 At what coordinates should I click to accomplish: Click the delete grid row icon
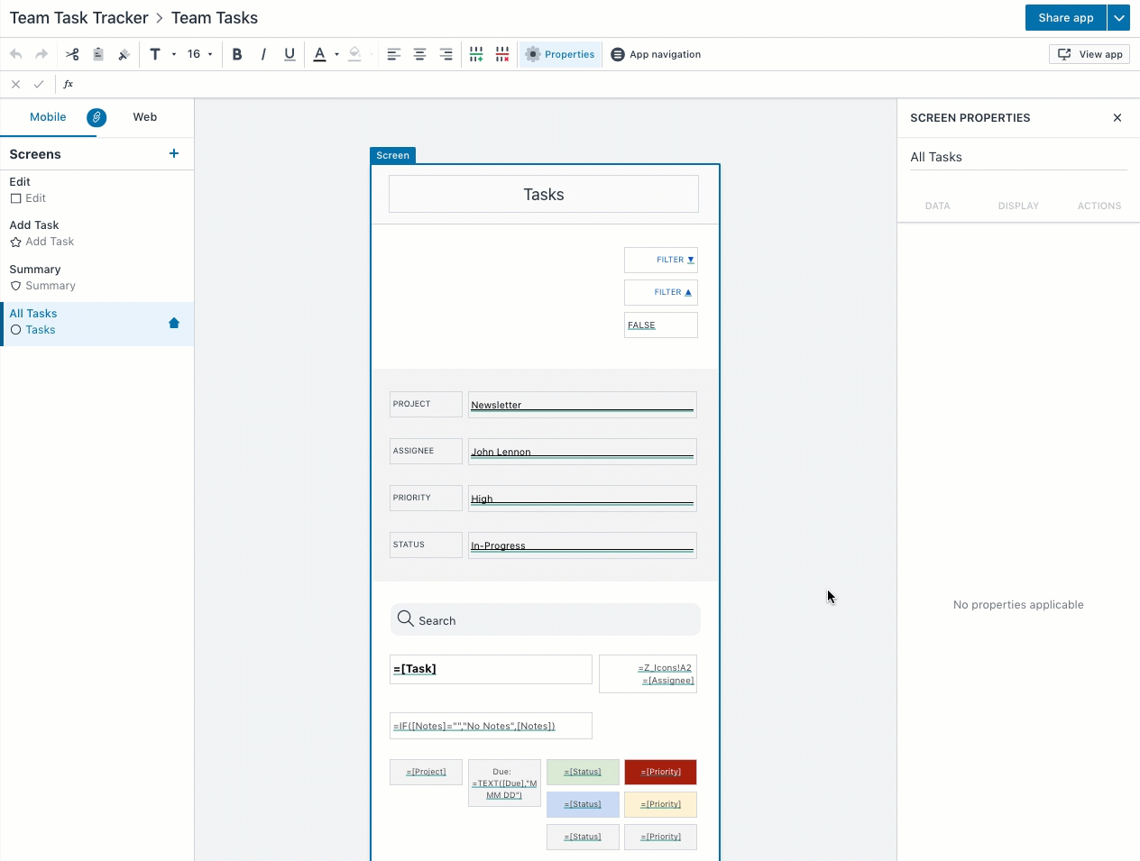coord(502,54)
